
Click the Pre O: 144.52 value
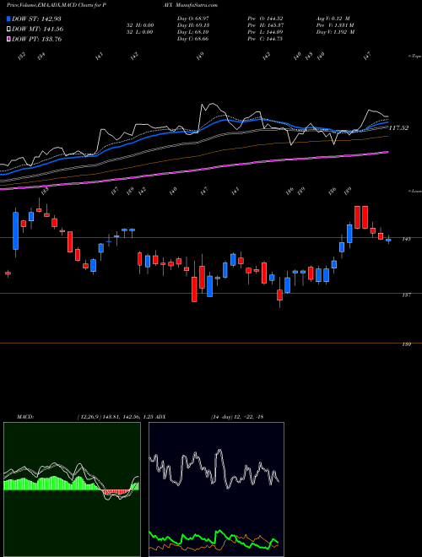pyautogui.click(x=265, y=19)
